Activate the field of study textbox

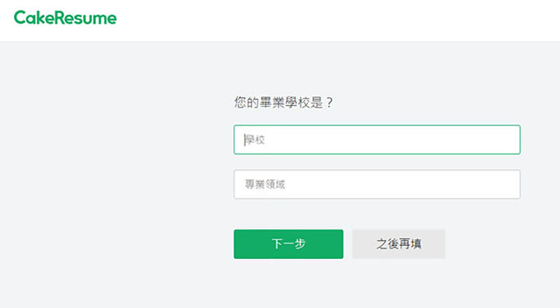(x=377, y=184)
